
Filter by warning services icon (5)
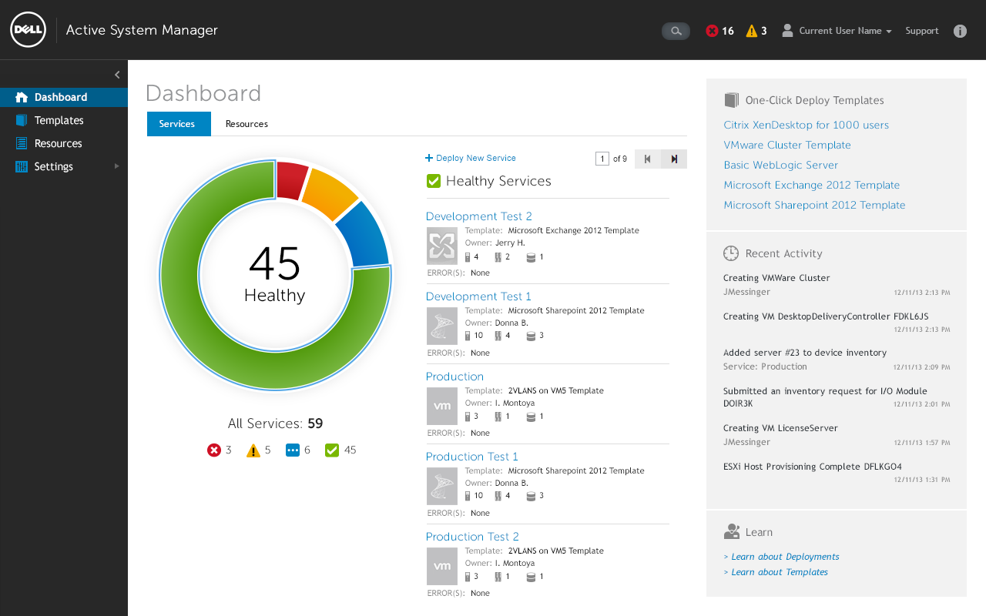pos(253,450)
